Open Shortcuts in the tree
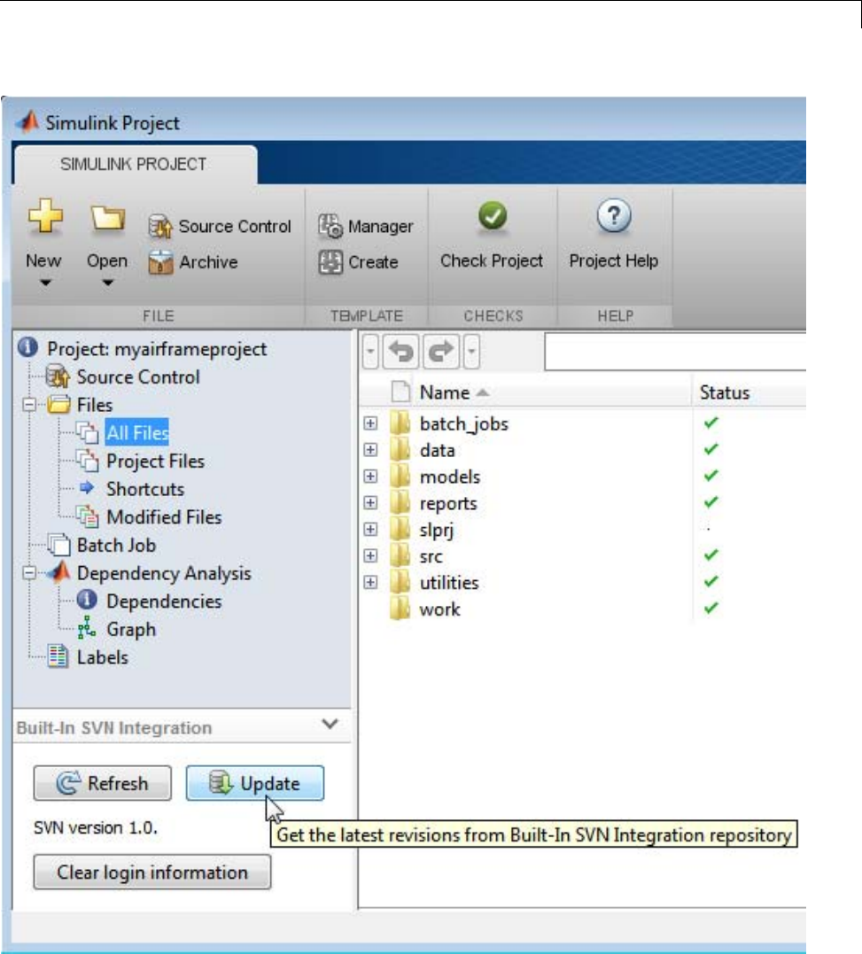Screen dimensions: 862x954 [144, 489]
